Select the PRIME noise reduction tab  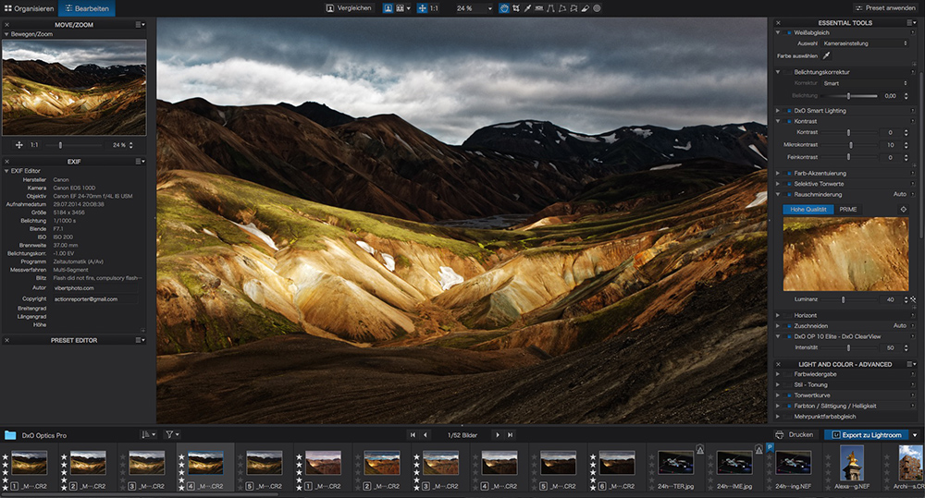[x=847, y=210]
